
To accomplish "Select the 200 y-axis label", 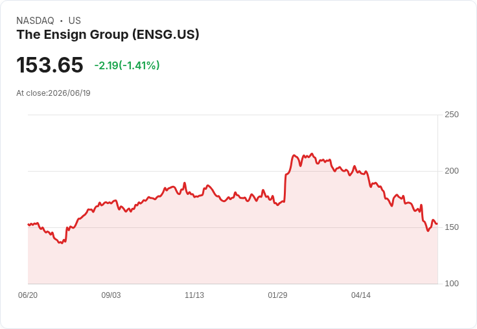I will coord(452,171).
